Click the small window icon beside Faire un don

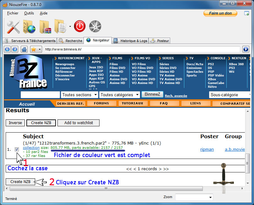pyautogui.click(x=246, y=13)
